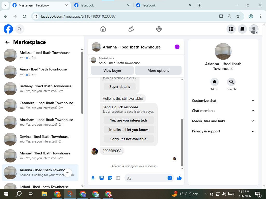Switch to the second Facebook tab
266x199 pixels.
[x=102, y=5]
